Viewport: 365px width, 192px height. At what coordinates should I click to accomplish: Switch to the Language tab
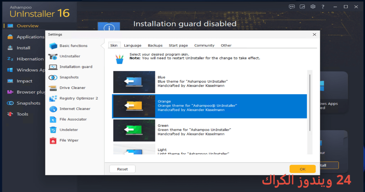coord(133,45)
